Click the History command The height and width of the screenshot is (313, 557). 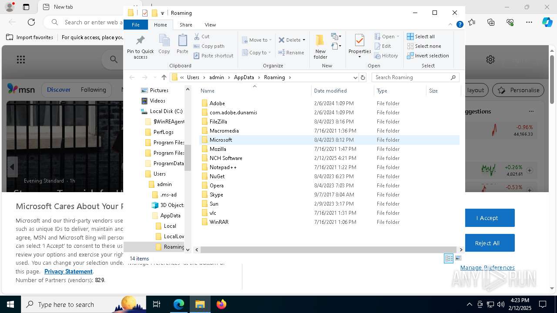coord(386,56)
